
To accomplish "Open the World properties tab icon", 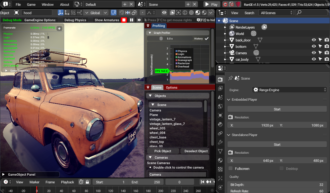I will pyautogui.click(x=220, y=106).
